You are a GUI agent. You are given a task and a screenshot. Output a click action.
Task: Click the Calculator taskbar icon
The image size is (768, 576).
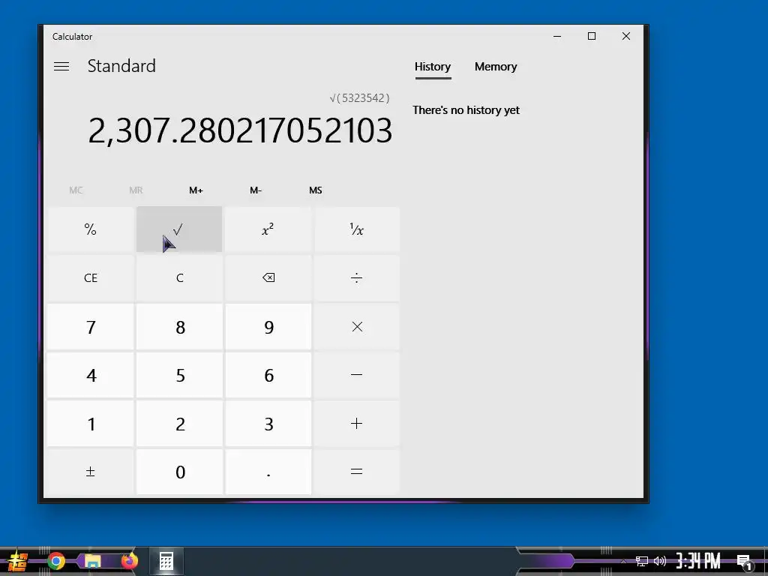(166, 561)
